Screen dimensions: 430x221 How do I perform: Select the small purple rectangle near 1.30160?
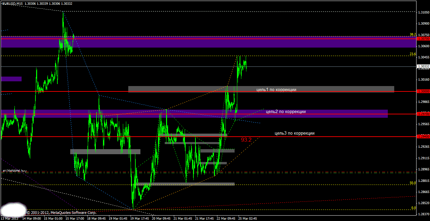(x=11, y=79)
